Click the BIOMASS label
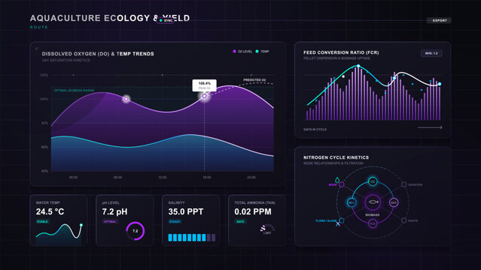Screen dimensions: 481x270 pos(373,215)
